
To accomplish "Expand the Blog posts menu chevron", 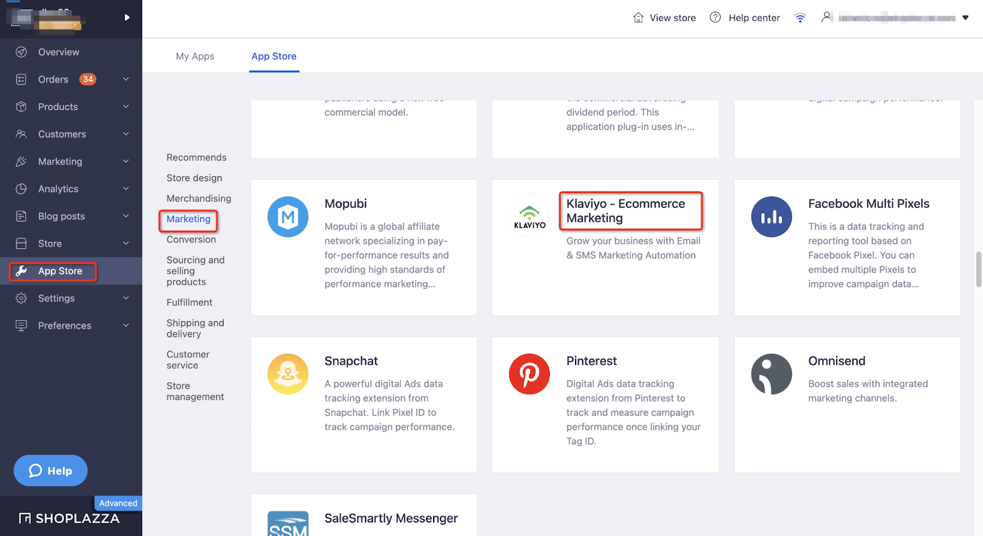I will 126,216.
